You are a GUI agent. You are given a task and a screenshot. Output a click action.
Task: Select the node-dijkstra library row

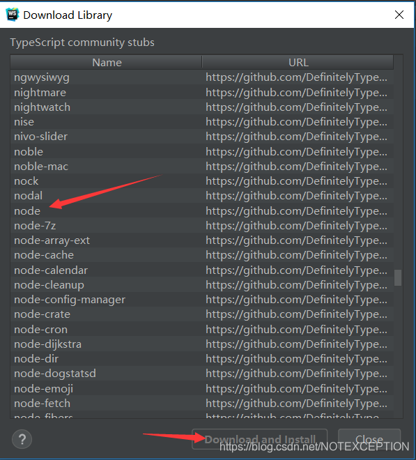click(202, 344)
